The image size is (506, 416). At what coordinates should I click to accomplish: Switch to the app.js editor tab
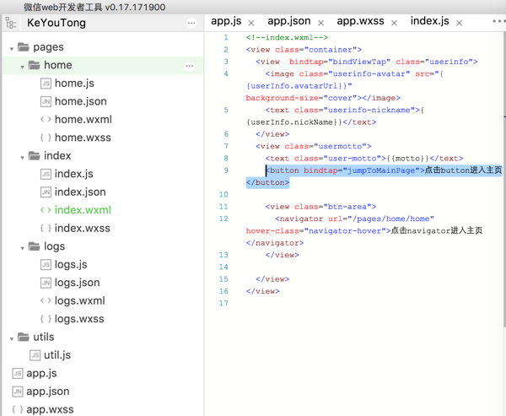(226, 21)
